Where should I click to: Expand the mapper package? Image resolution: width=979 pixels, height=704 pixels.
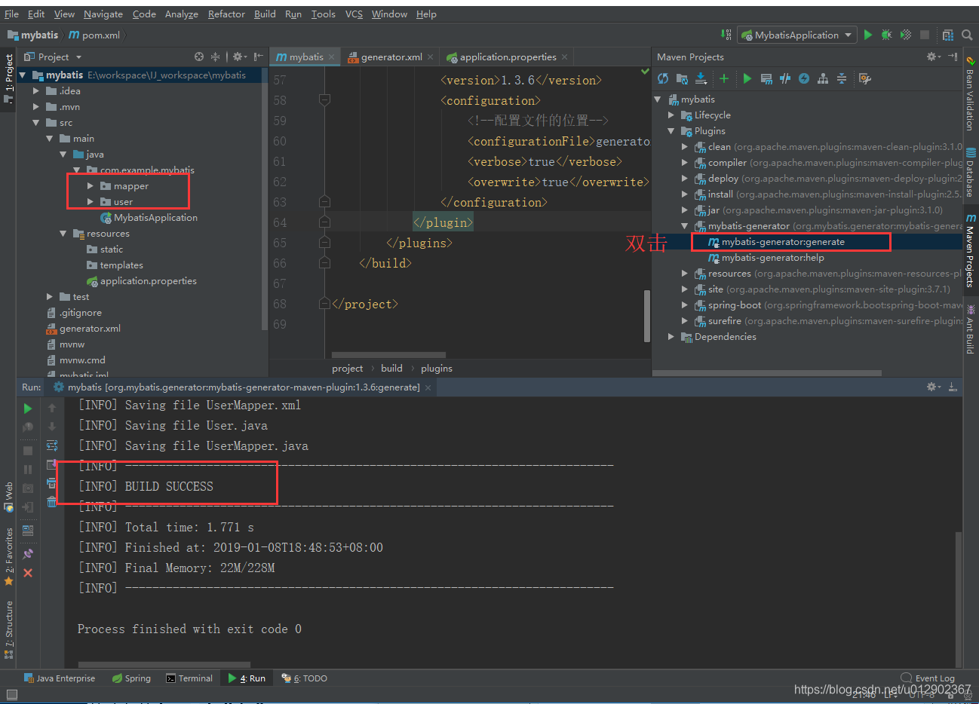[x=91, y=185]
